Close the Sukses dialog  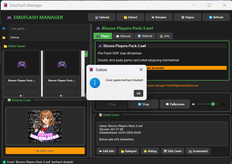(141, 70)
